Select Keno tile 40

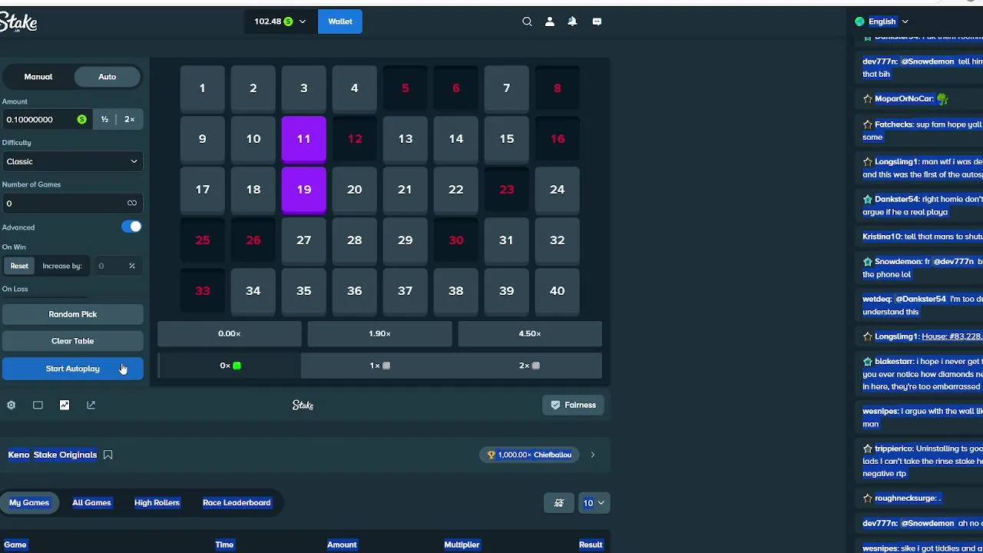(x=557, y=291)
